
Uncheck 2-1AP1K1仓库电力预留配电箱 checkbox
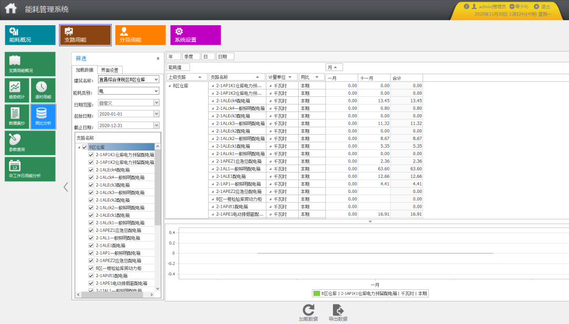point(91,155)
